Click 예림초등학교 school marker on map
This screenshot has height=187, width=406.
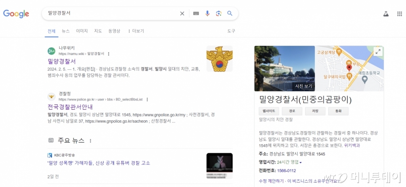(365, 80)
